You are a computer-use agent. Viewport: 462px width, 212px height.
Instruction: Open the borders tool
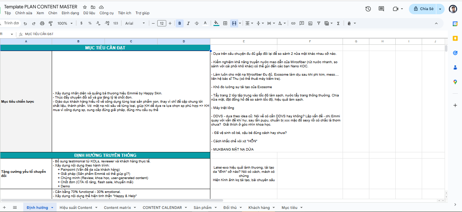pos(225,23)
